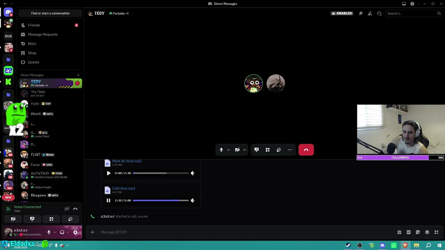This screenshot has height=250, width=445.
Task: Open Steam from the taskbar
Action: point(348,245)
